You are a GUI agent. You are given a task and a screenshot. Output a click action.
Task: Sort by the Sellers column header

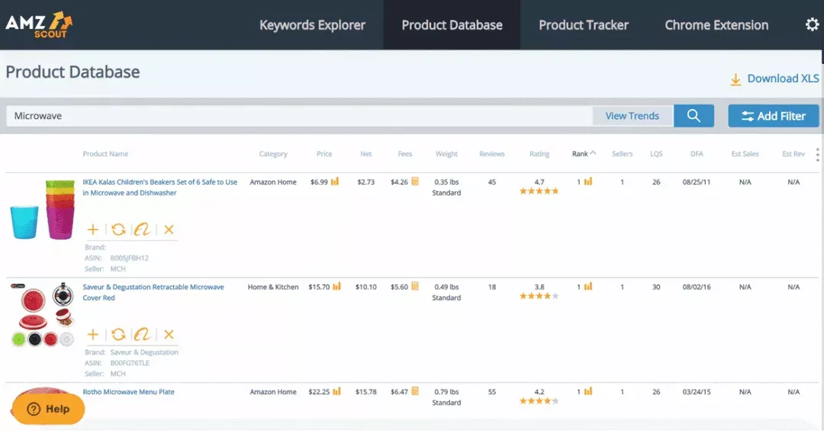[x=623, y=153]
